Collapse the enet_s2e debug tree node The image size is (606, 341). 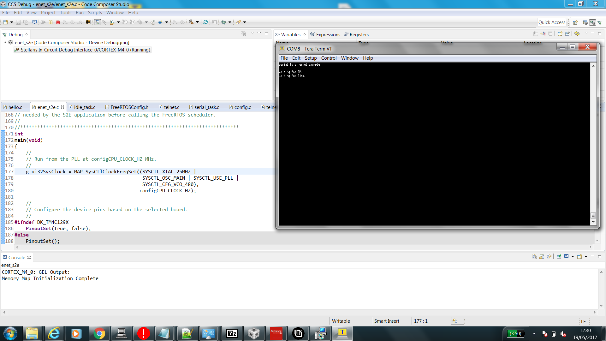point(5,43)
